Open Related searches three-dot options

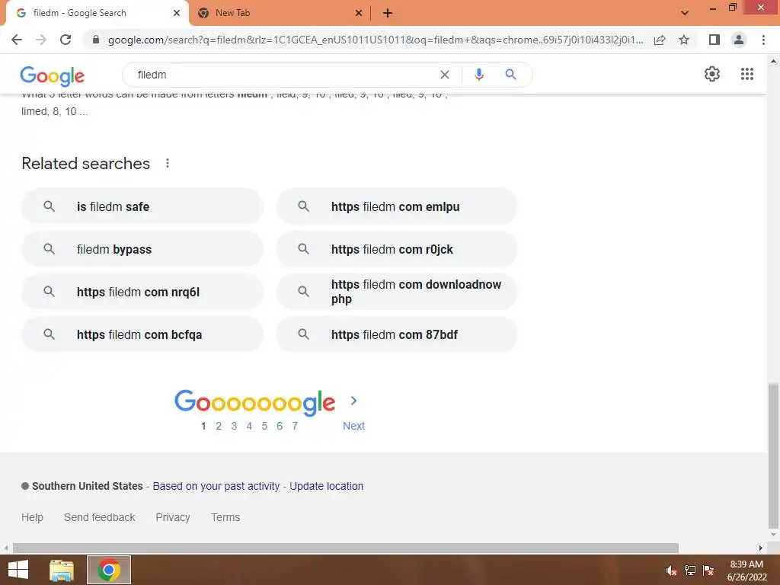(x=168, y=163)
